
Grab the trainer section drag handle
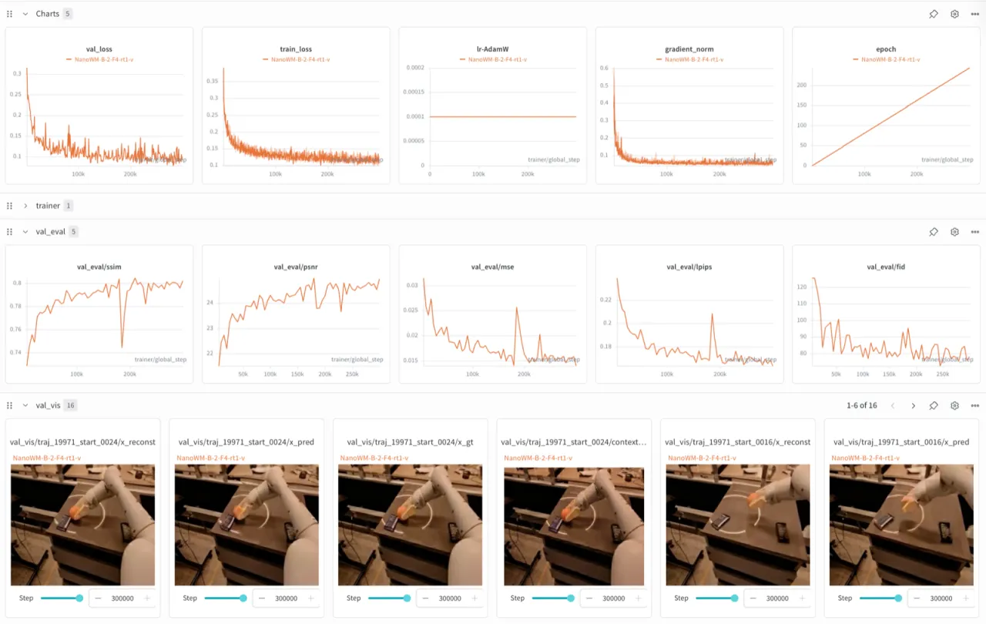click(10, 206)
